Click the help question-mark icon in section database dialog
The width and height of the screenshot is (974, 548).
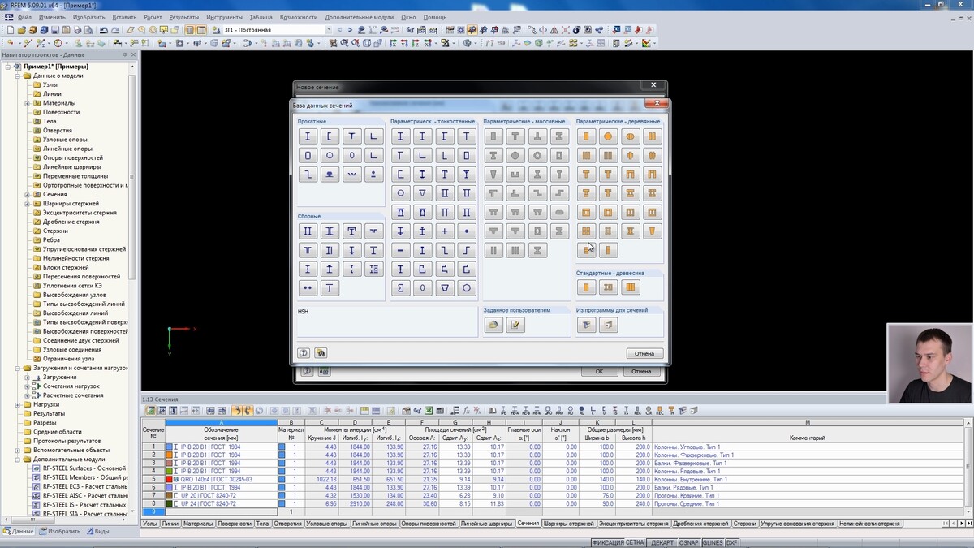point(304,353)
